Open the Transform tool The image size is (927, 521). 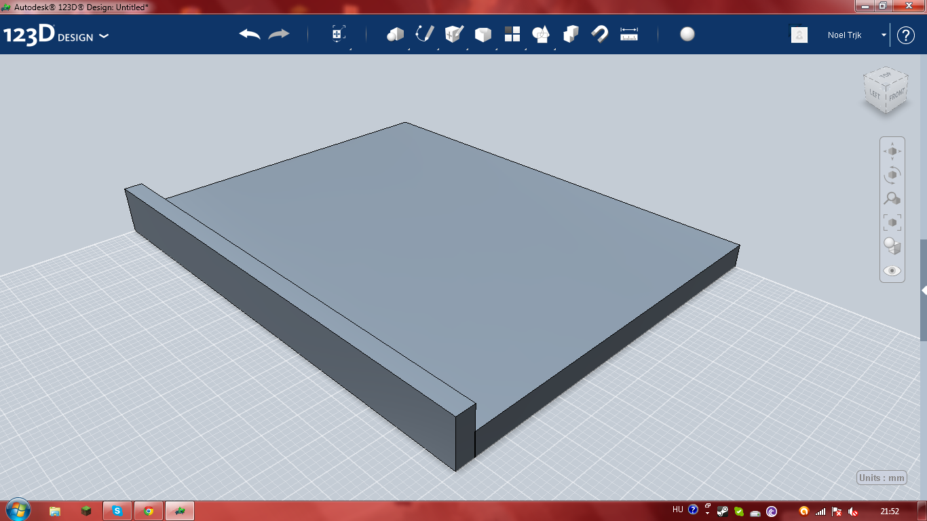point(339,35)
